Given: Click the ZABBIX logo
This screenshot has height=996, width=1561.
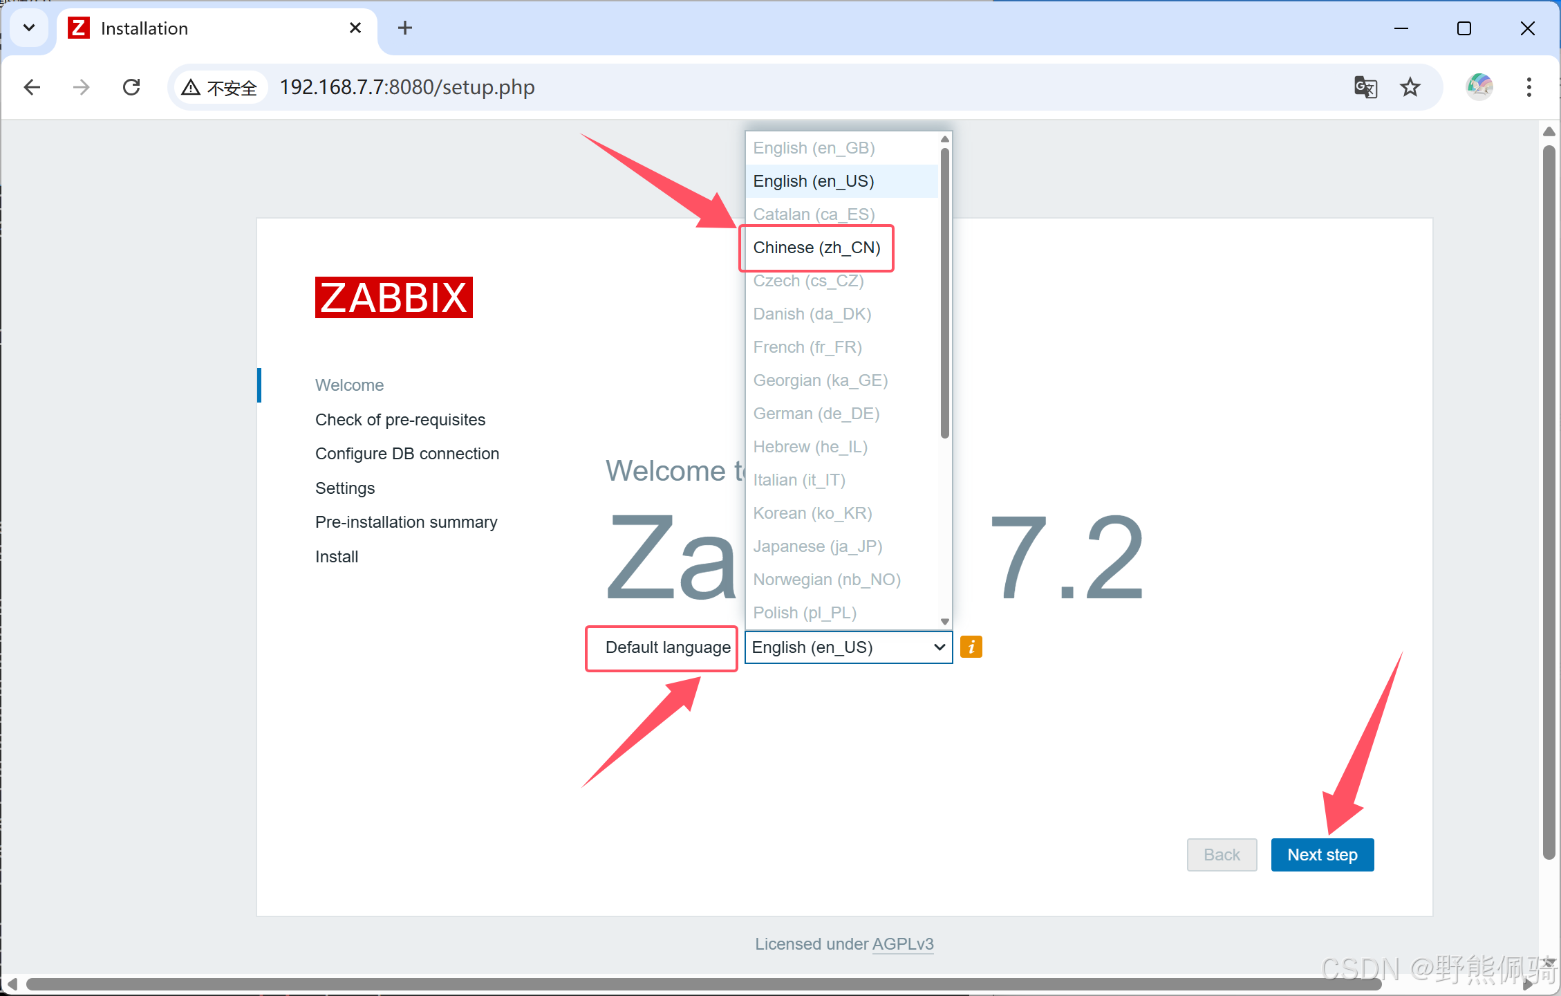Looking at the screenshot, I should [394, 297].
